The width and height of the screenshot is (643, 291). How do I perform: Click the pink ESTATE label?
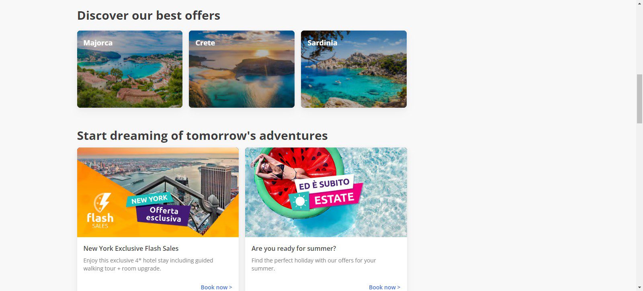(x=334, y=199)
